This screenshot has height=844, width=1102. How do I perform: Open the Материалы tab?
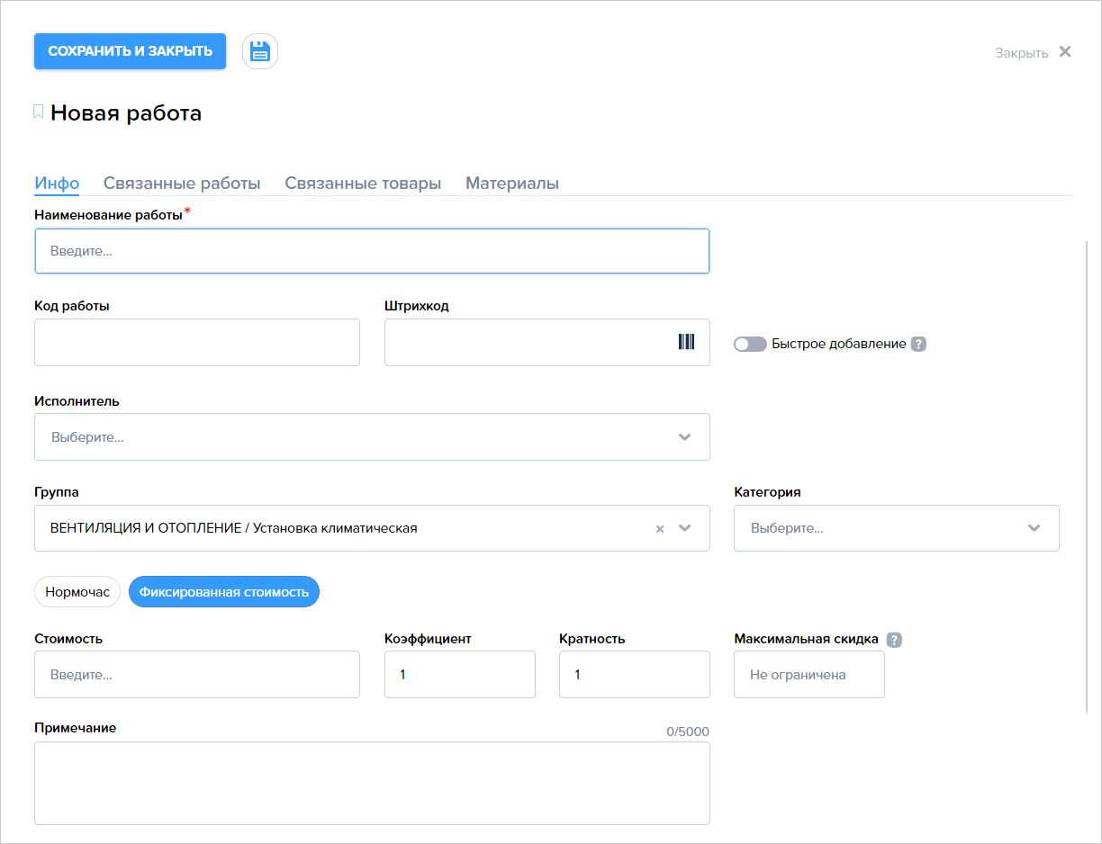[512, 183]
